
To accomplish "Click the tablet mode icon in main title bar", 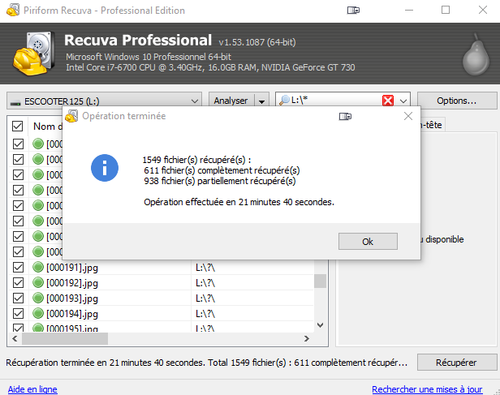I will click(353, 11).
